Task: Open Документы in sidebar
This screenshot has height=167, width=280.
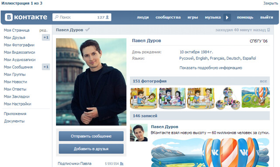Action: (14, 121)
